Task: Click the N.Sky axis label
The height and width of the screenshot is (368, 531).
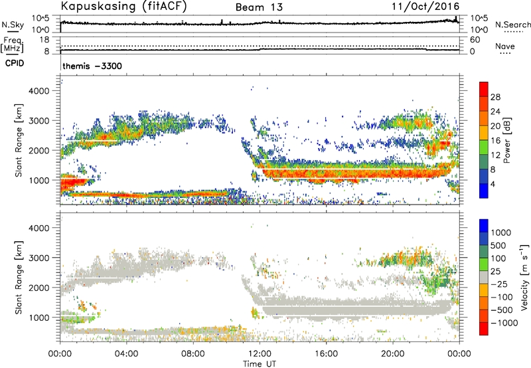Action: [x=13, y=25]
